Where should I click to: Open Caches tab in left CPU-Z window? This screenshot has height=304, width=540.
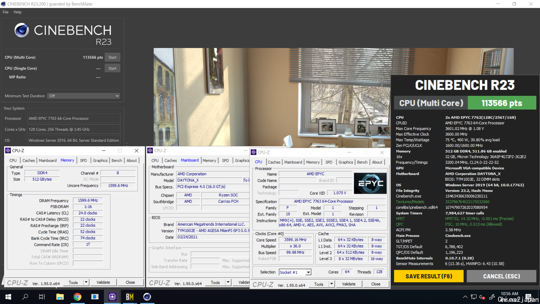pos(28,160)
